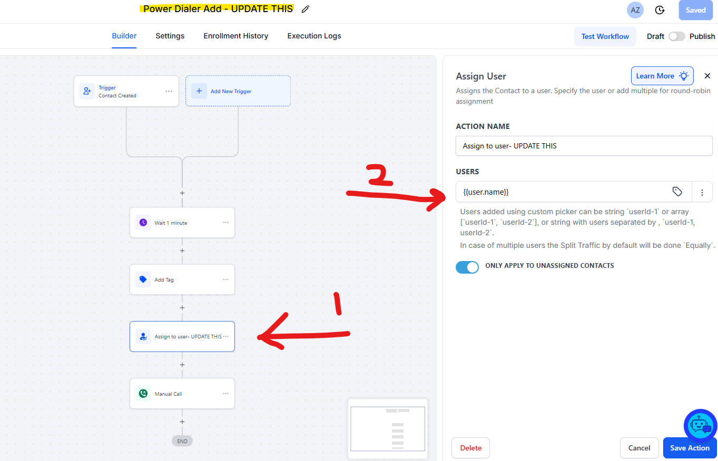This screenshot has width=718, height=461.
Task: Select the Wait 1 minute node
Action: 182,223
